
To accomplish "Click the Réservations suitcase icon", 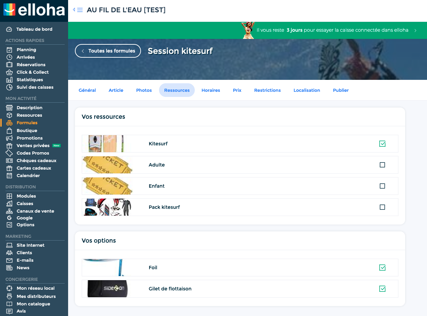I will pos(10,65).
